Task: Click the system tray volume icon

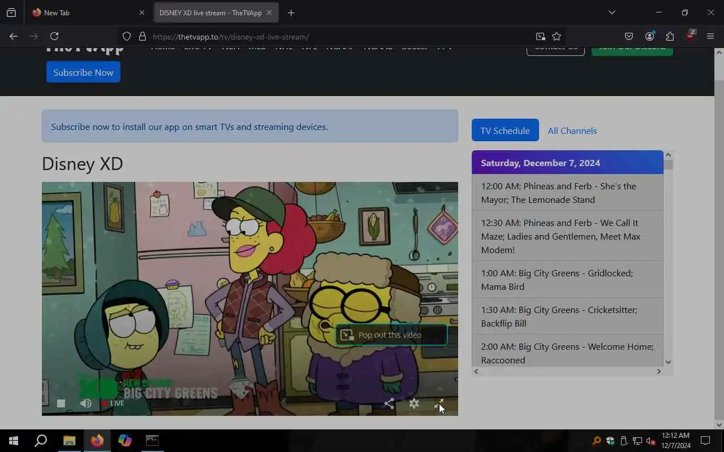Action: pos(651,441)
